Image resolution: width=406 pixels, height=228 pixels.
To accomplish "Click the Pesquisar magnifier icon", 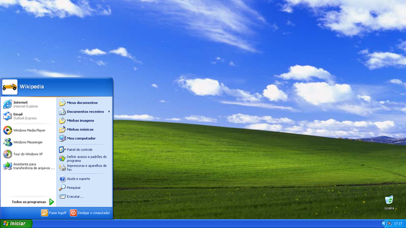I will (x=62, y=187).
